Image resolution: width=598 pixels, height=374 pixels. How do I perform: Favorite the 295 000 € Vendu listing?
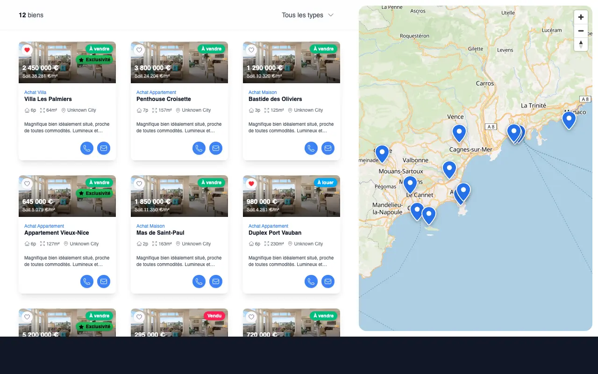(x=139, y=317)
